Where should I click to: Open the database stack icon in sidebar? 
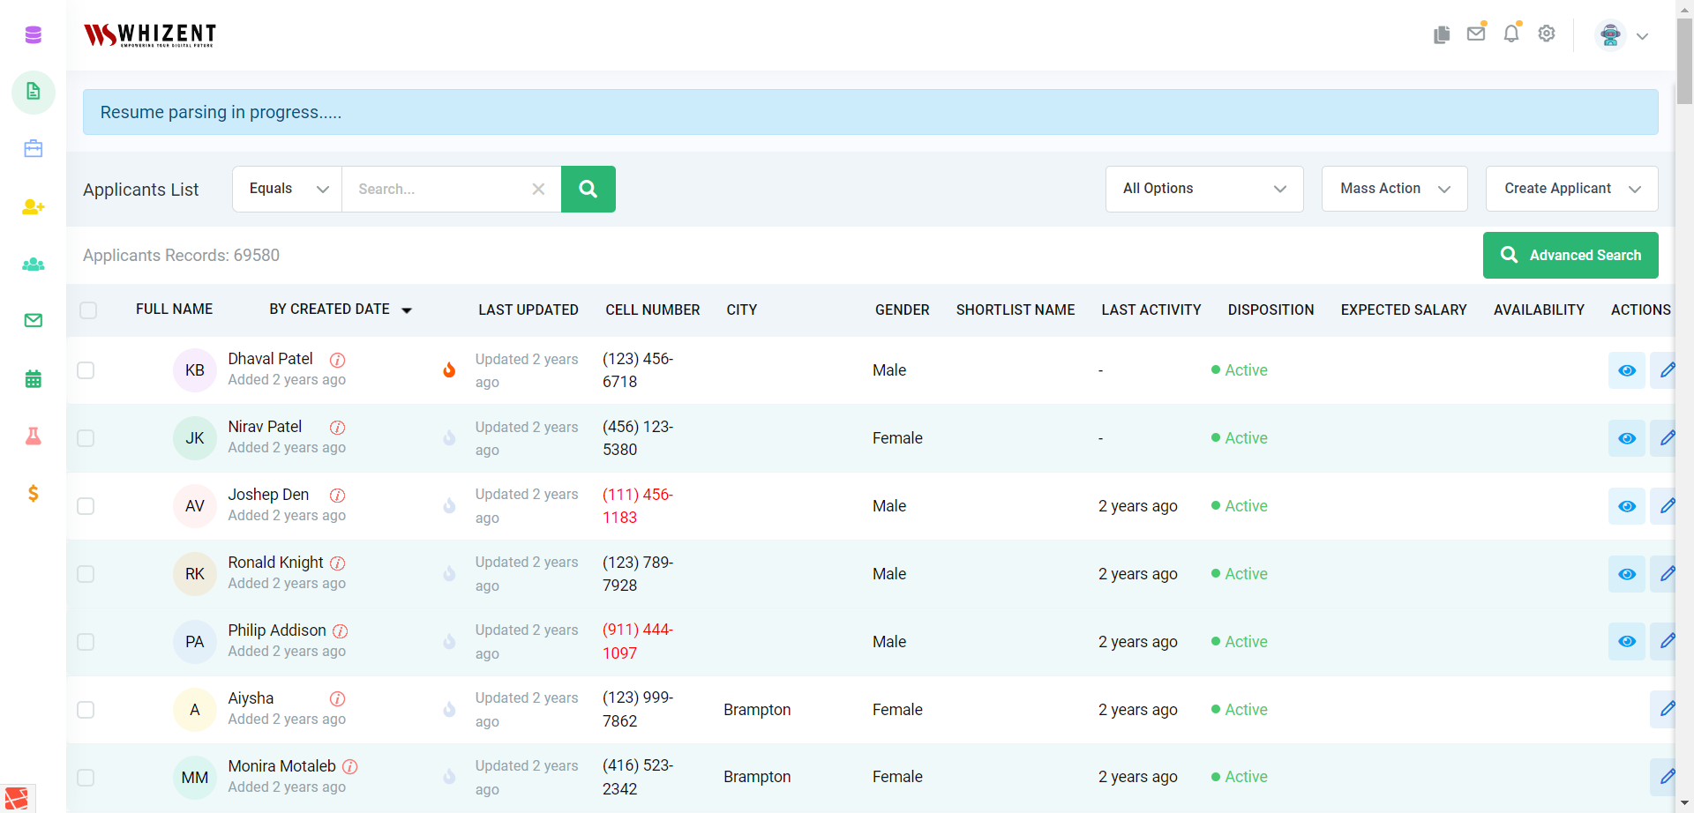[x=34, y=35]
